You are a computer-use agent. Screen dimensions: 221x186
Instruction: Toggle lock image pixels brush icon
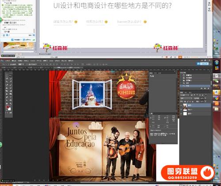coord(187,102)
